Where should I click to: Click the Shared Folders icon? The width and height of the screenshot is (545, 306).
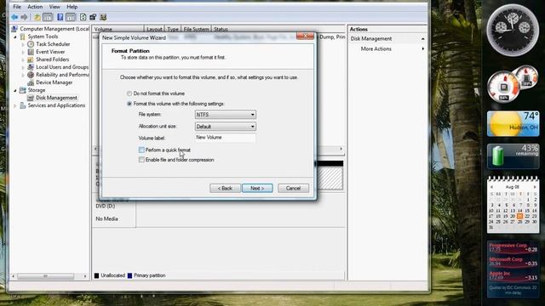click(31, 59)
